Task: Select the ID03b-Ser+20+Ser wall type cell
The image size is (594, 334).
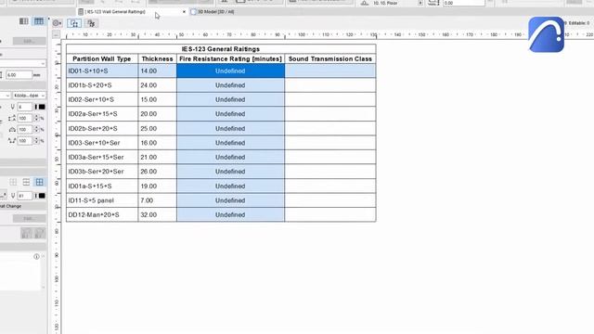Action: tap(102, 172)
